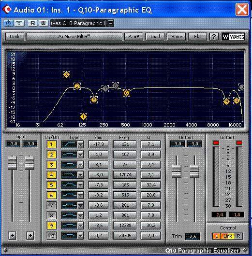Viewport: 252px width, 256px height.
Task: Select band 9 marker on the EQ graph
Action: (x=226, y=101)
